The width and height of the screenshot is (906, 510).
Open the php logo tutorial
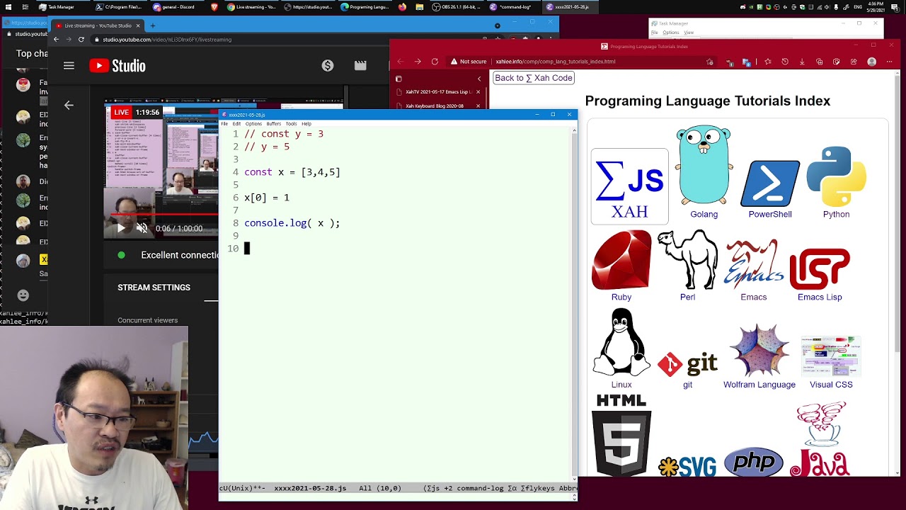tap(754, 462)
